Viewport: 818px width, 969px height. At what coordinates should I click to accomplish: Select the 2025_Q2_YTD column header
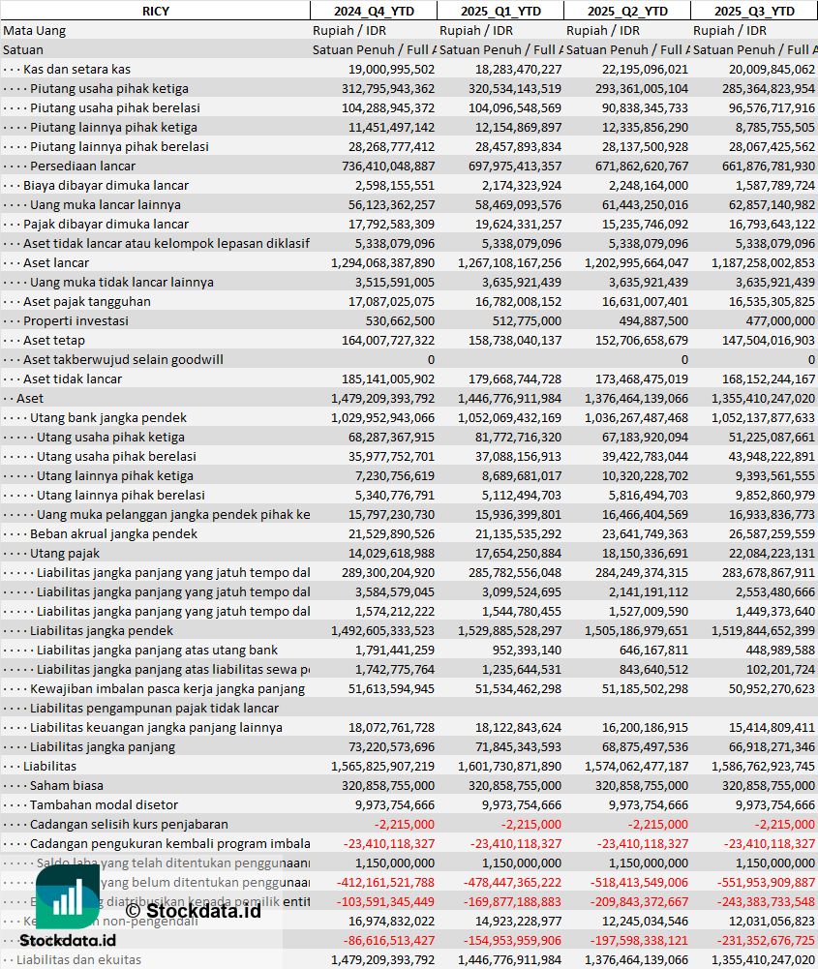(x=627, y=11)
